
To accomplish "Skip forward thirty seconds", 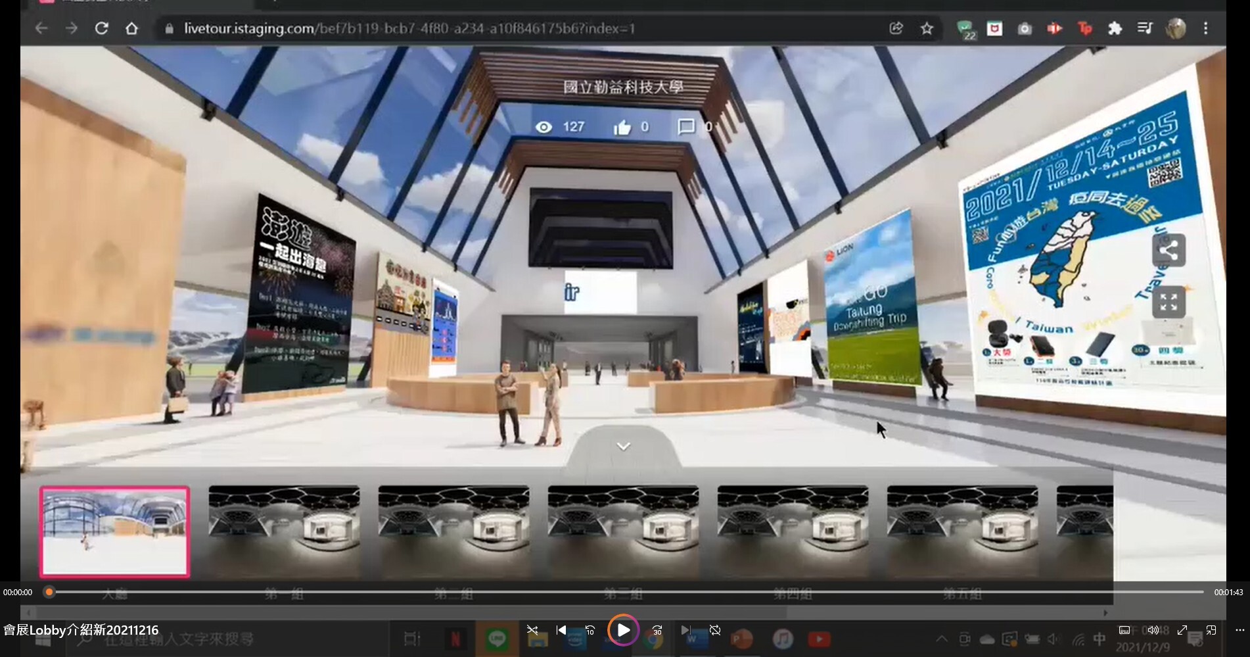I will click(657, 630).
